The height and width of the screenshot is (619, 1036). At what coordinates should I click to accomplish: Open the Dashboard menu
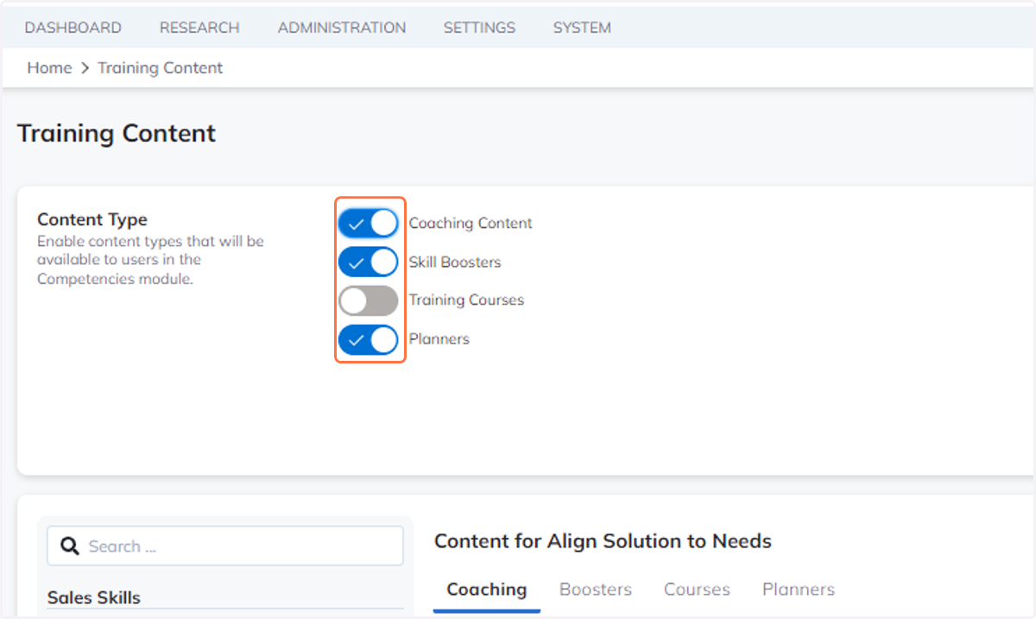(73, 28)
